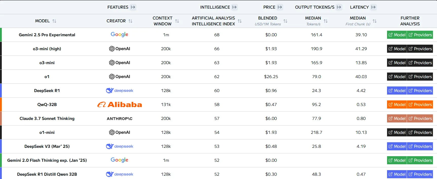Expand the PRICE column group arrow
The width and height of the screenshot is (437, 179).
280,7
